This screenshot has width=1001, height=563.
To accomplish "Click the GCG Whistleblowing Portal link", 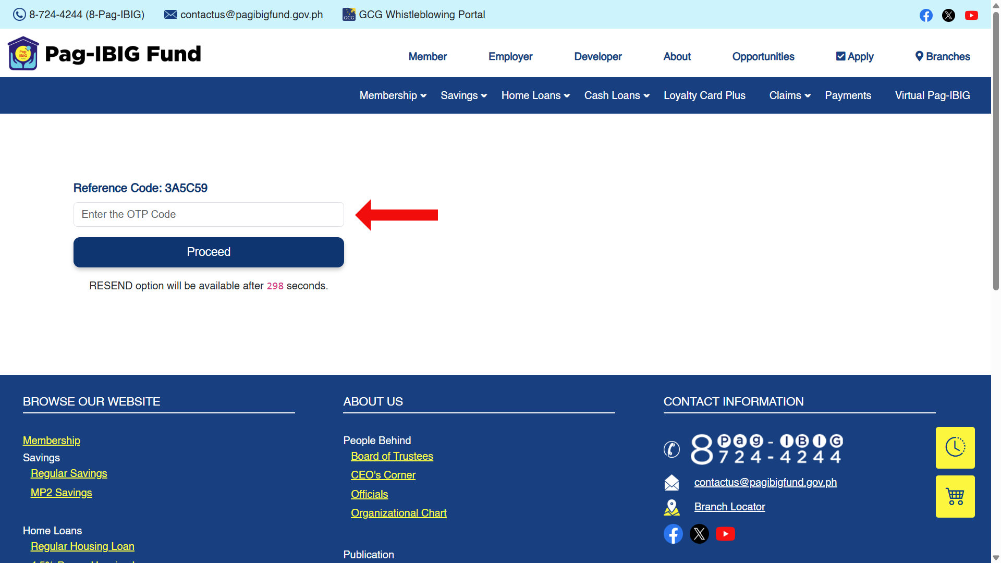I will pos(422,15).
